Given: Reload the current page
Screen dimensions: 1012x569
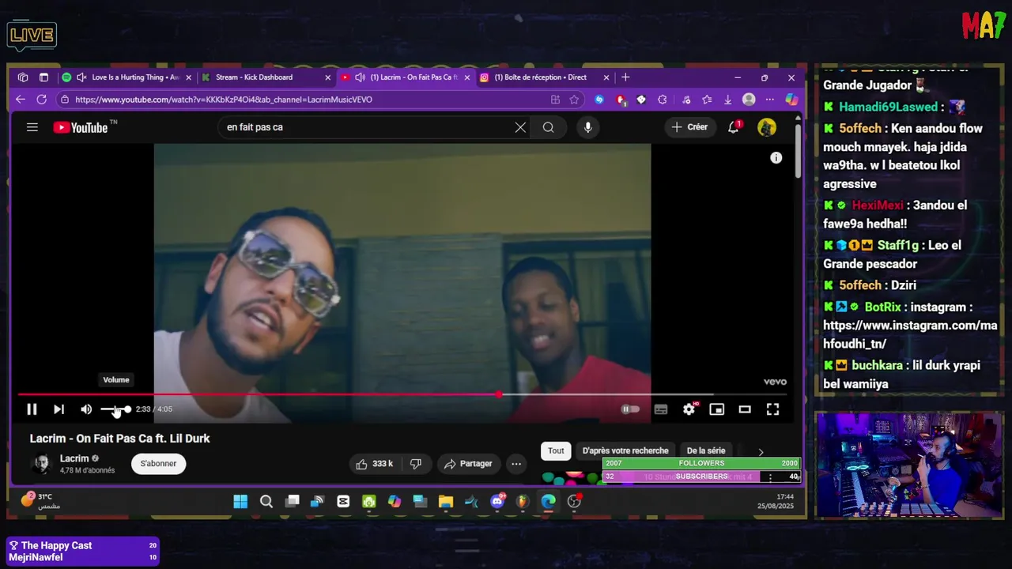Looking at the screenshot, I should [x=41, y=100].
